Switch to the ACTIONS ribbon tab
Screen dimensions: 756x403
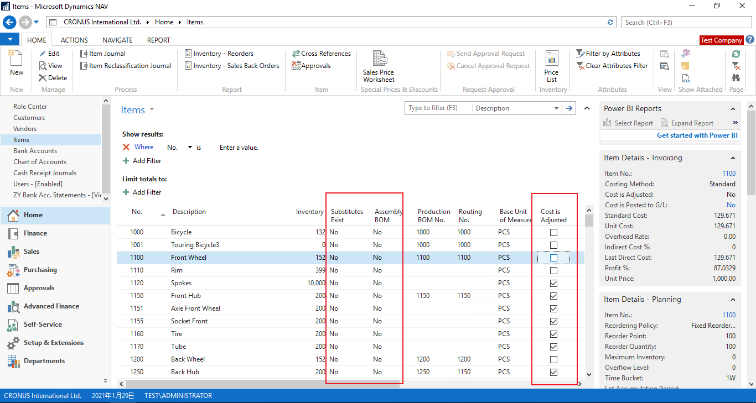click(x=74, y=39)
